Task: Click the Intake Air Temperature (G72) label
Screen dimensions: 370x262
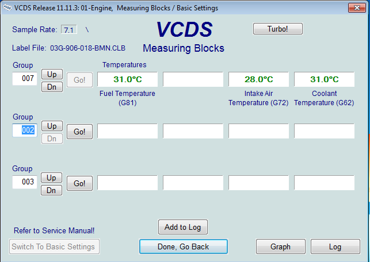Action: [258, 98]
